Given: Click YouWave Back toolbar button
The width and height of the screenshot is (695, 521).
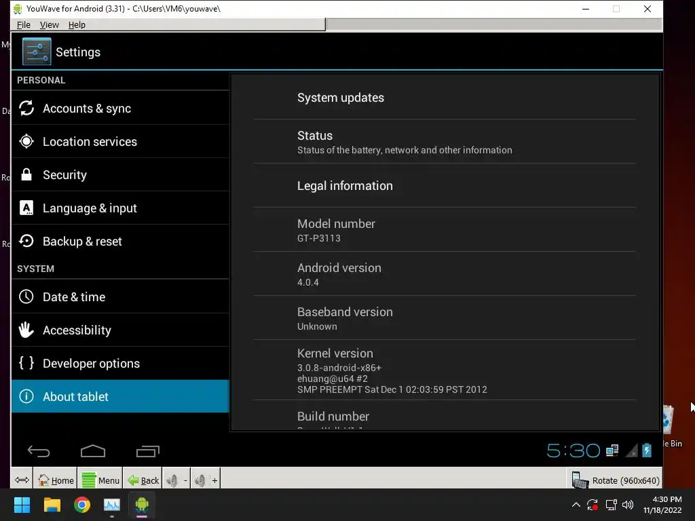Looking at the screenshot, I should pos(143,480).
